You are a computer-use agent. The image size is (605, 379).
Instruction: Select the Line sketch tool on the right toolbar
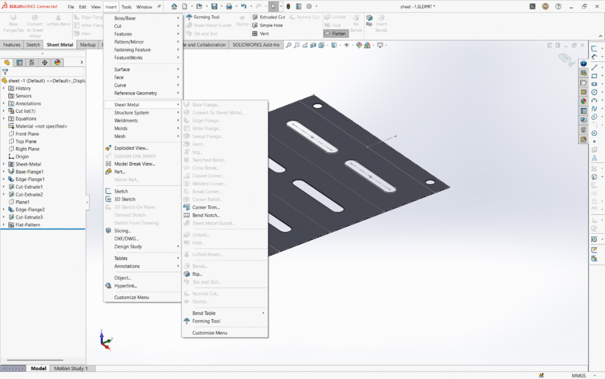(594, 68)
